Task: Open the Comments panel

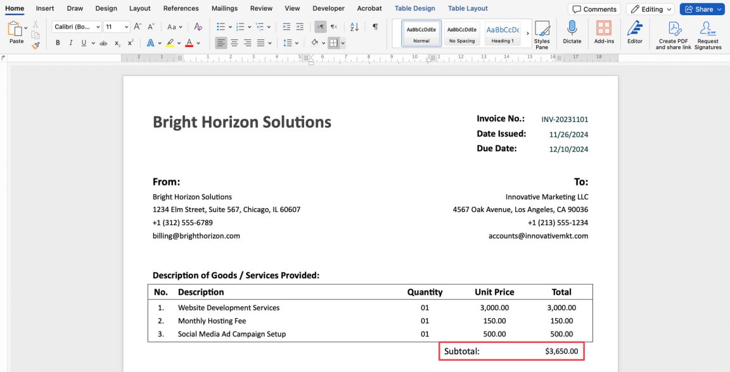Action: tap(594, 9)
